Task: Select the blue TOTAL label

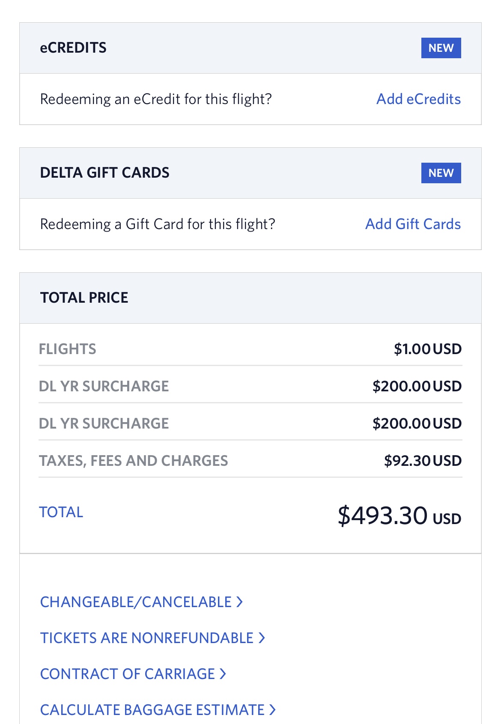Action: click(x=61, y=512)
